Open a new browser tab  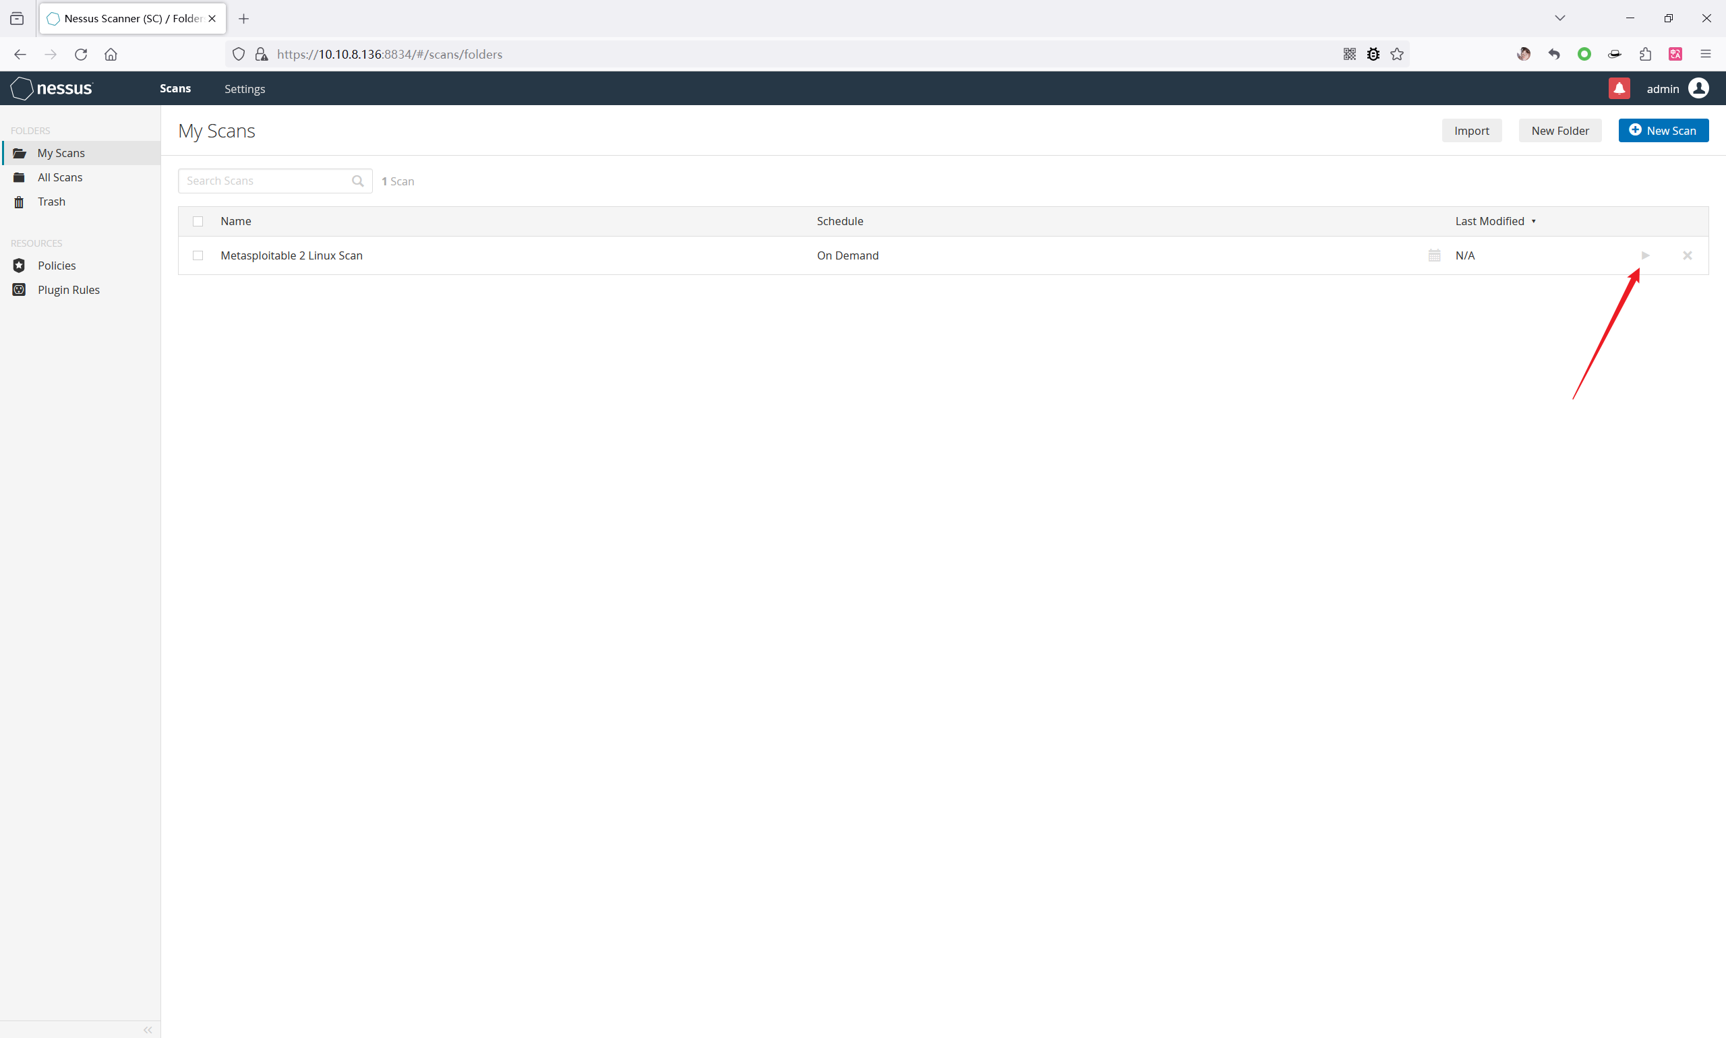click(x=243, y=19)
